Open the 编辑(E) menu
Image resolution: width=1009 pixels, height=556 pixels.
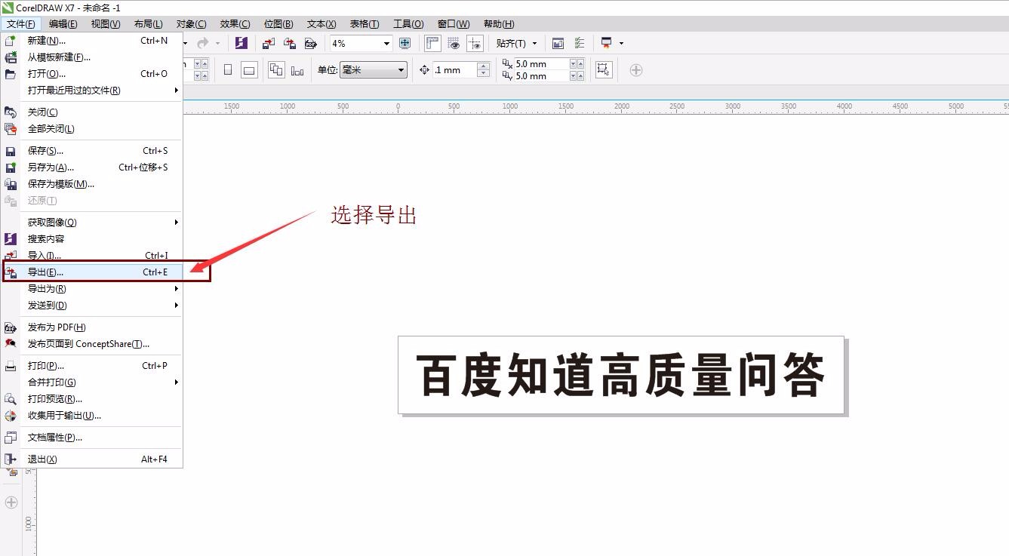coord(63,24)
